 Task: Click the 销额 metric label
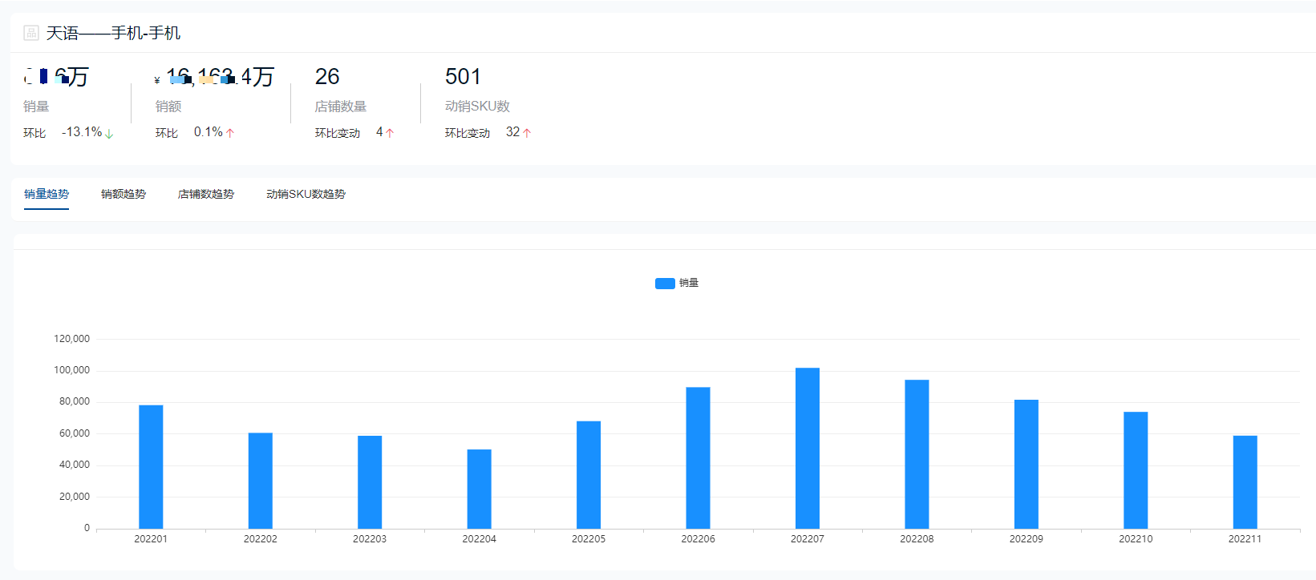[168, 106]
